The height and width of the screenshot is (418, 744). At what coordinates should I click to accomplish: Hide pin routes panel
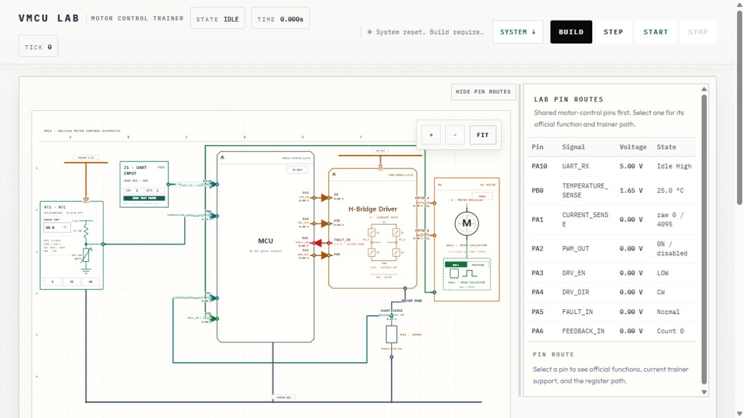(x=483, y=92)
